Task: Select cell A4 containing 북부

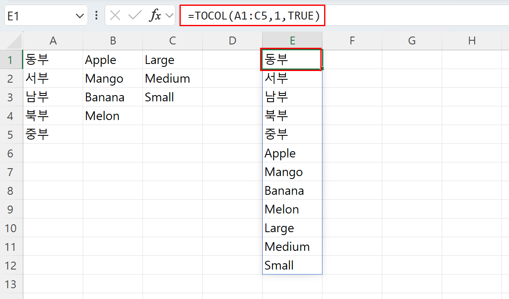Action: tap(53, 116)
